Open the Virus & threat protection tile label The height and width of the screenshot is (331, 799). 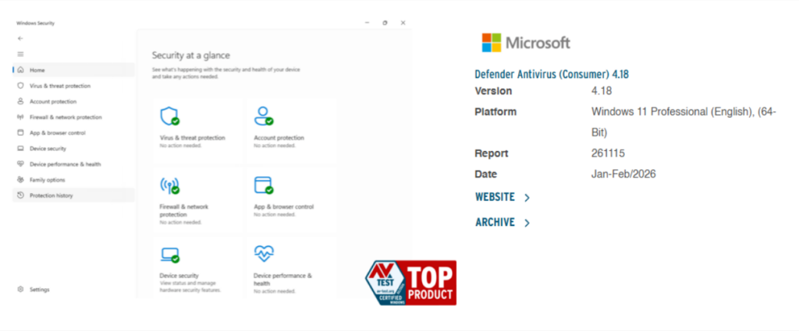(x=192, y=138)
